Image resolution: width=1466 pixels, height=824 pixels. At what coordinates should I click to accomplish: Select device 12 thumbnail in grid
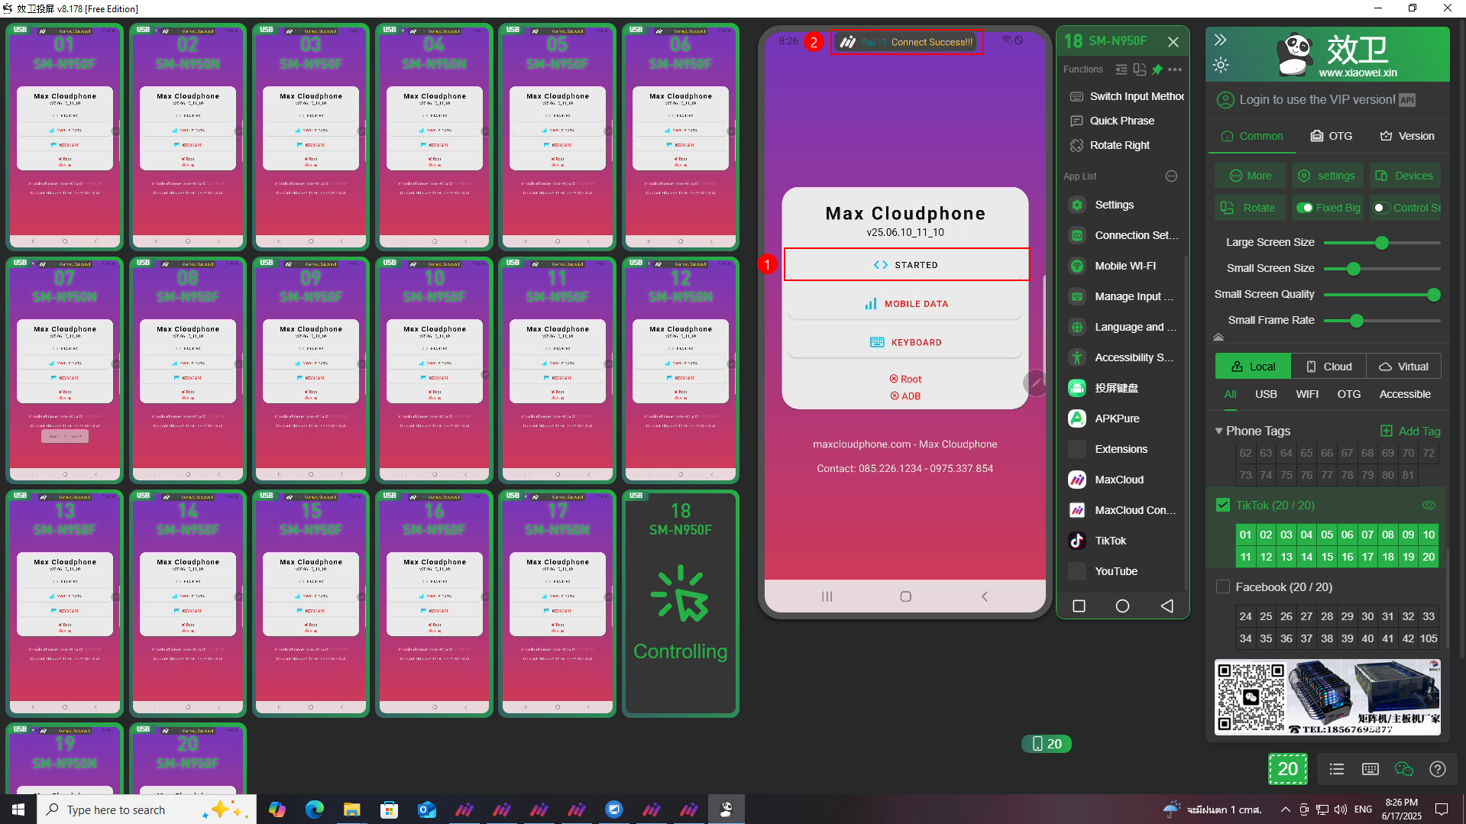point(680,370)
